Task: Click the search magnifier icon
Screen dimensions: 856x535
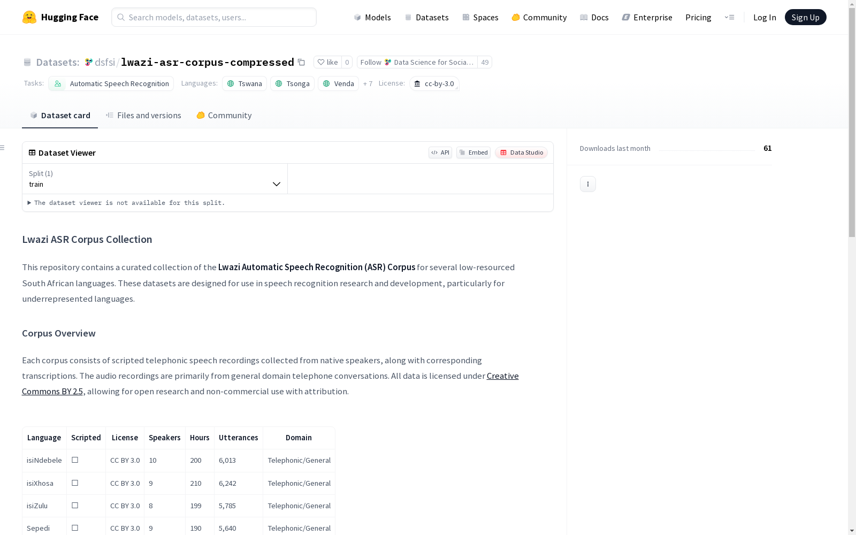Action: (x=121, y=17)
